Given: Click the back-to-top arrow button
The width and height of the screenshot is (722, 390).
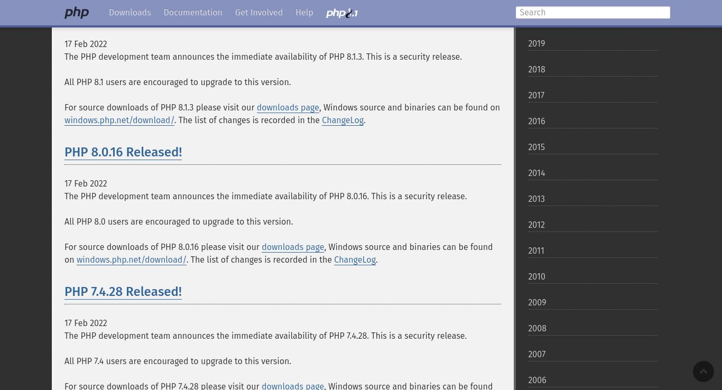Looking at the screenshot, I should (x=703, y=372).
